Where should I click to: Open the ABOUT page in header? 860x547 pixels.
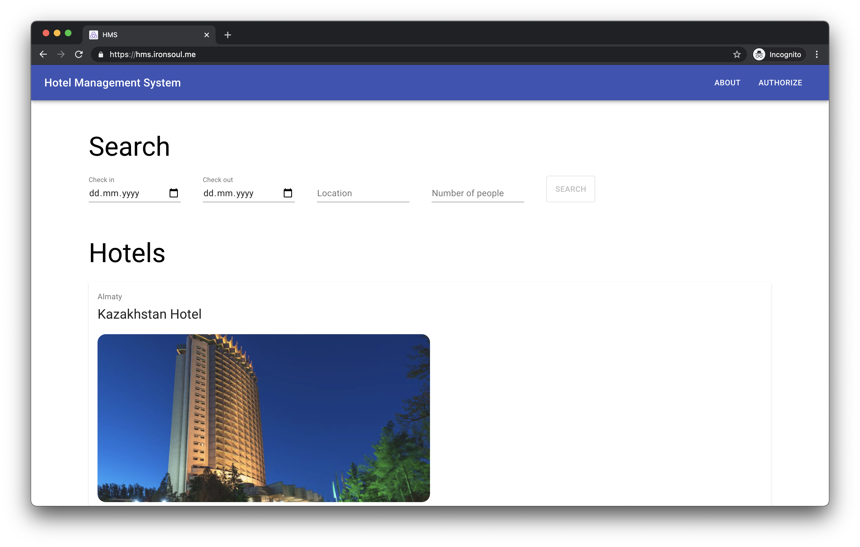(727, 83)
